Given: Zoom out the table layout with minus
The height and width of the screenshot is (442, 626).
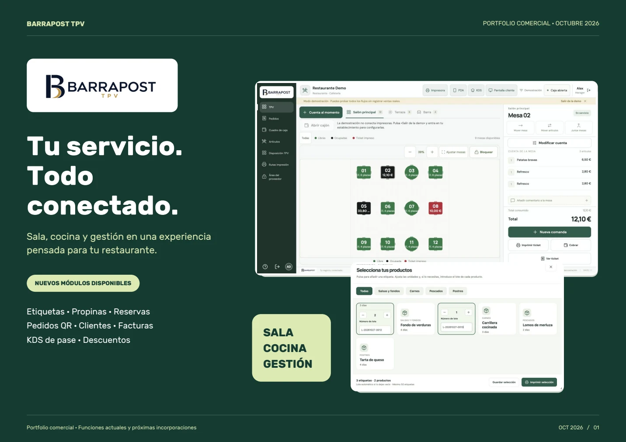Looking at the screenshot, I should (410, 152).
